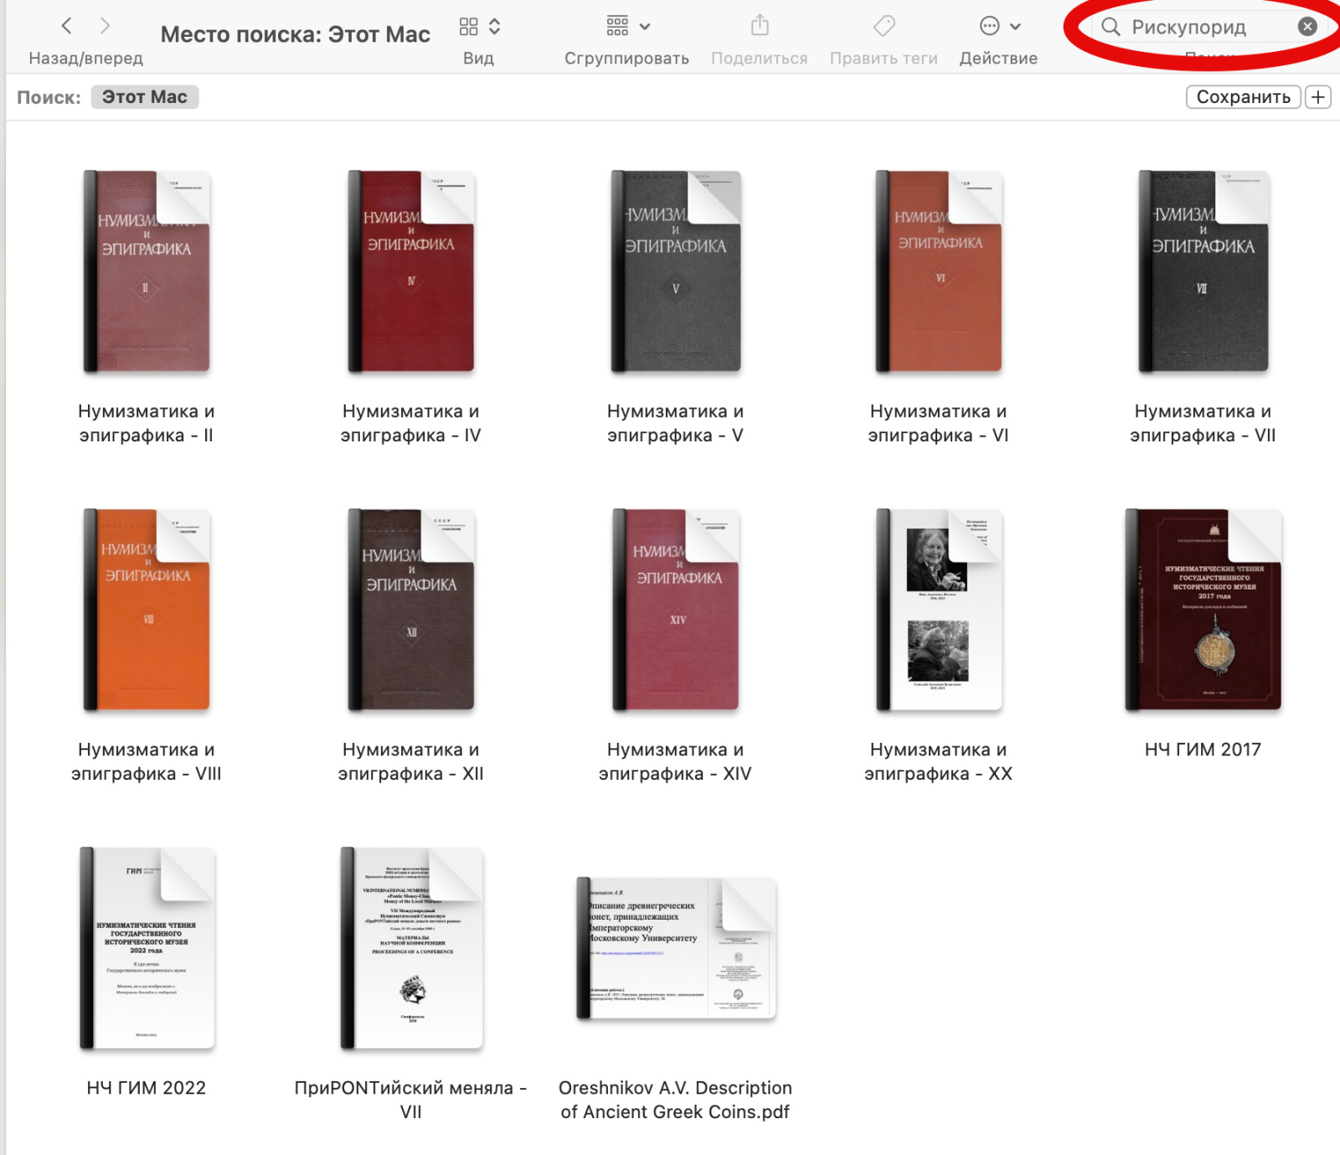Viewport: 1340px width, 1155px height.
Task: Click the Edit Tags icon
Action: click(x=884, y=26)
